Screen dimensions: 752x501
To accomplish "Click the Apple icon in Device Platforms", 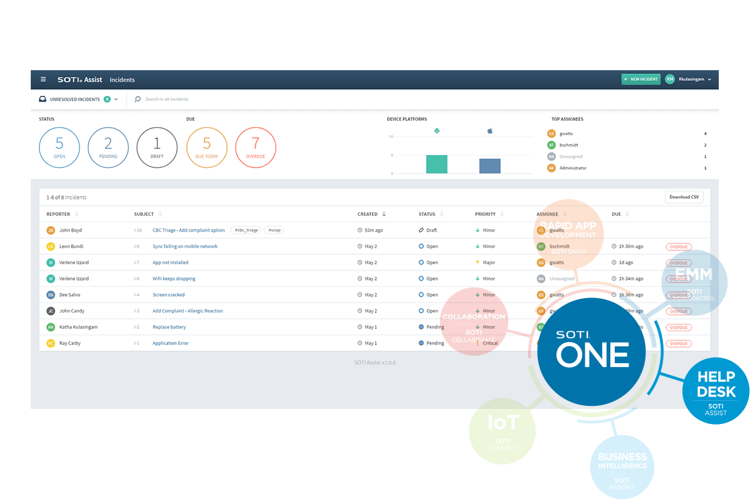I will [490, 131].
